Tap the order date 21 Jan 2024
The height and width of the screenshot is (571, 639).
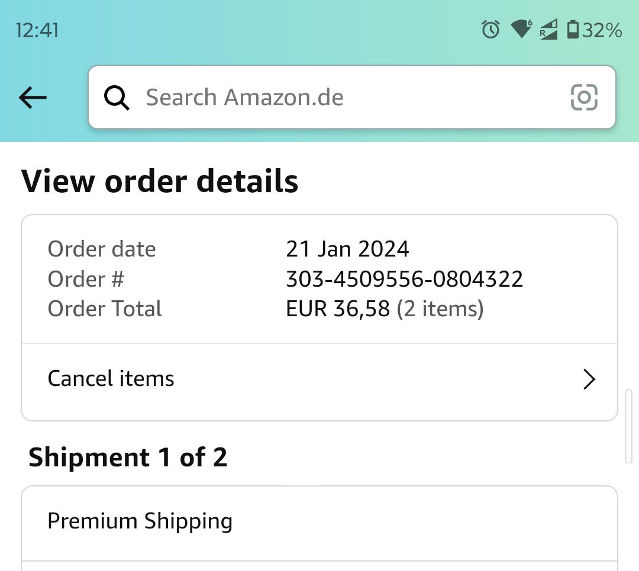(x=347, y=249)
